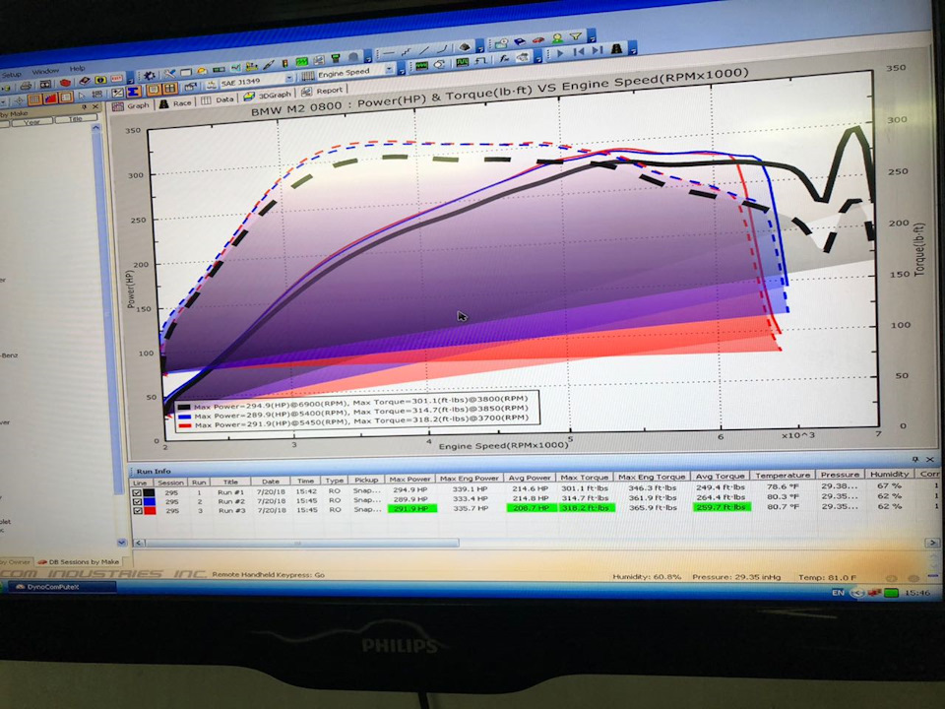Click the Title column button in left panel

(76, 119)
